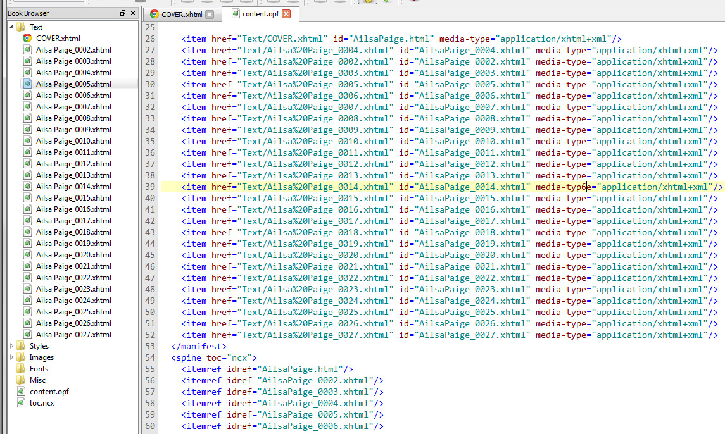Switch to the COVER.xhtml tab

(181, 15)
